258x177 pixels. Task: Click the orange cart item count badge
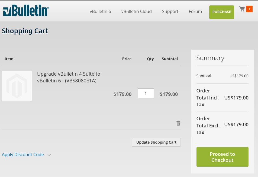249,9
